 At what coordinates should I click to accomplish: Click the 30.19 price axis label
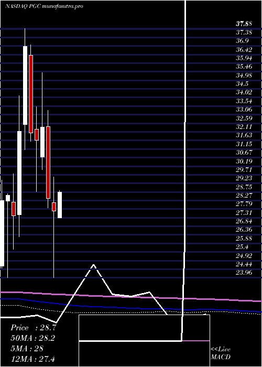[x=244, y=161]
